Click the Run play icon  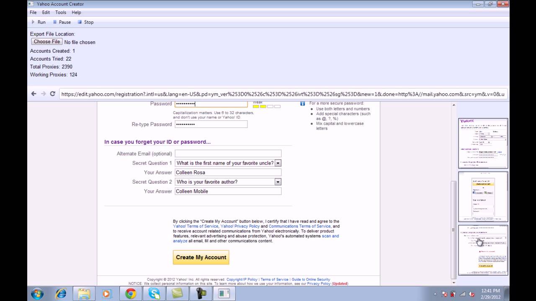(x=33, y=22)
